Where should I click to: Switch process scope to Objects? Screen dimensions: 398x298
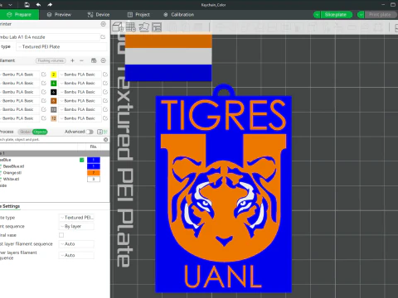40,132
